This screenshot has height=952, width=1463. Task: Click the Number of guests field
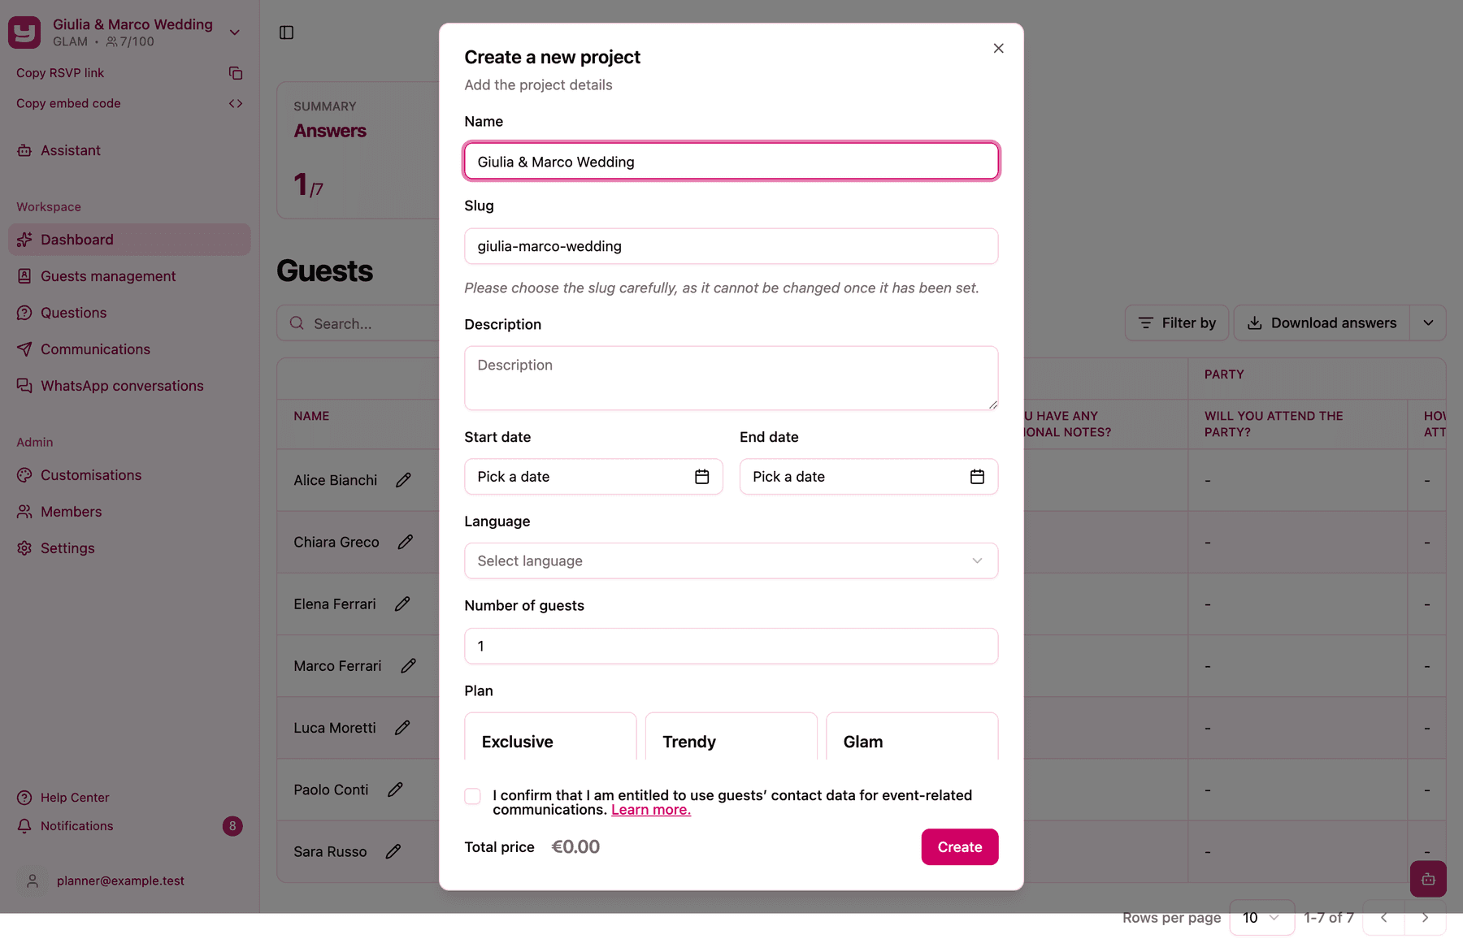(731, 647)
